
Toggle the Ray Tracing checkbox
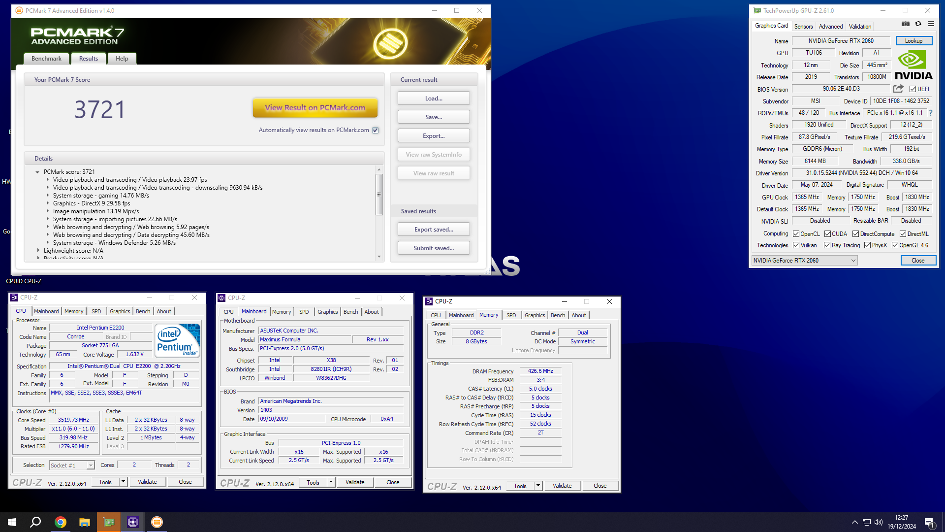(827, 245)
